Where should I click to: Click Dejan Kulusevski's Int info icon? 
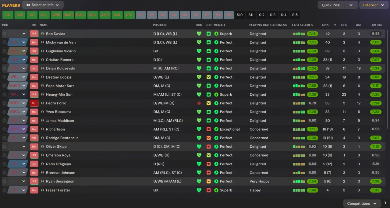pos(34,68)
